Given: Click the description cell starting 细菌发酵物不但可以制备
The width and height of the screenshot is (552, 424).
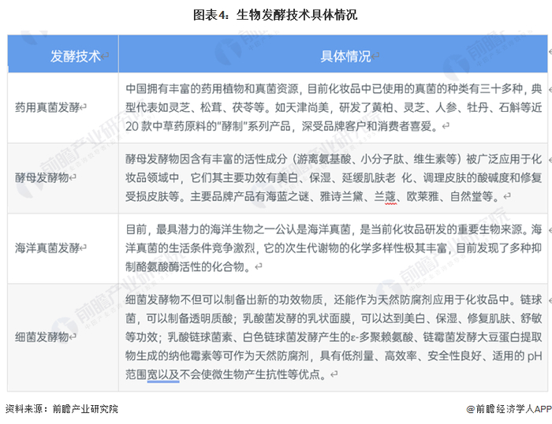Looking at the screenshot, I should 333,337.
